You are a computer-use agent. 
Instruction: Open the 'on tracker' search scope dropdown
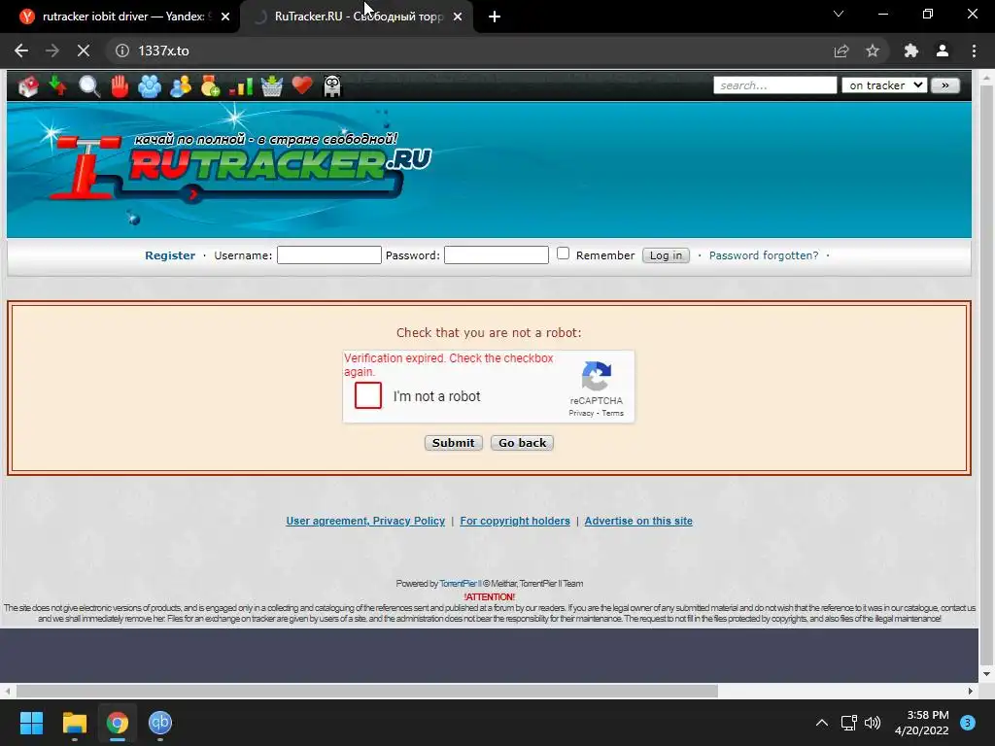click(x=884, y=85)
